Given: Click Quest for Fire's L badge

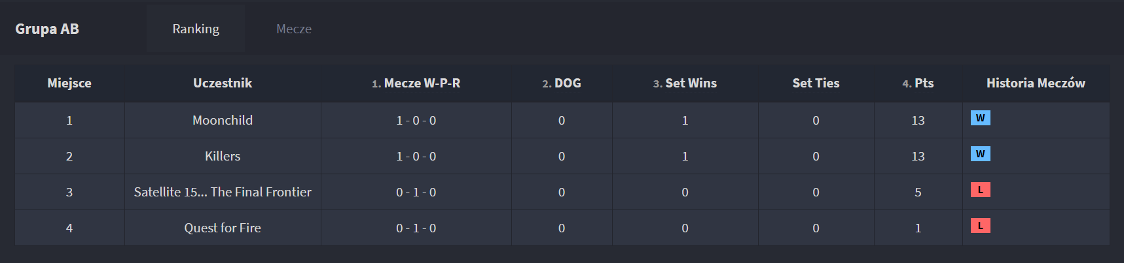Looking at the screenshot, I should pyautogui.click(x=980, y=226).
